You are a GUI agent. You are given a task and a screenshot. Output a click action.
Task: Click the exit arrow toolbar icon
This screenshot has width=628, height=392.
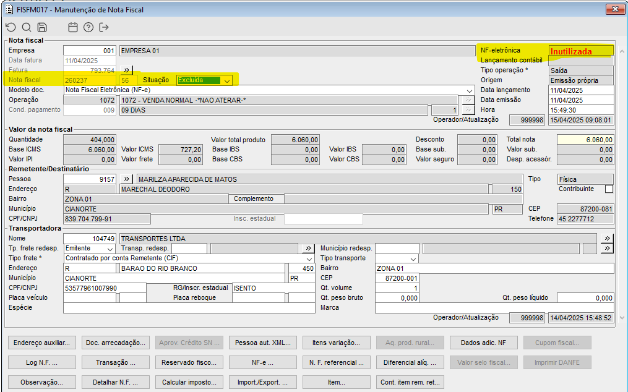(104, 27)
